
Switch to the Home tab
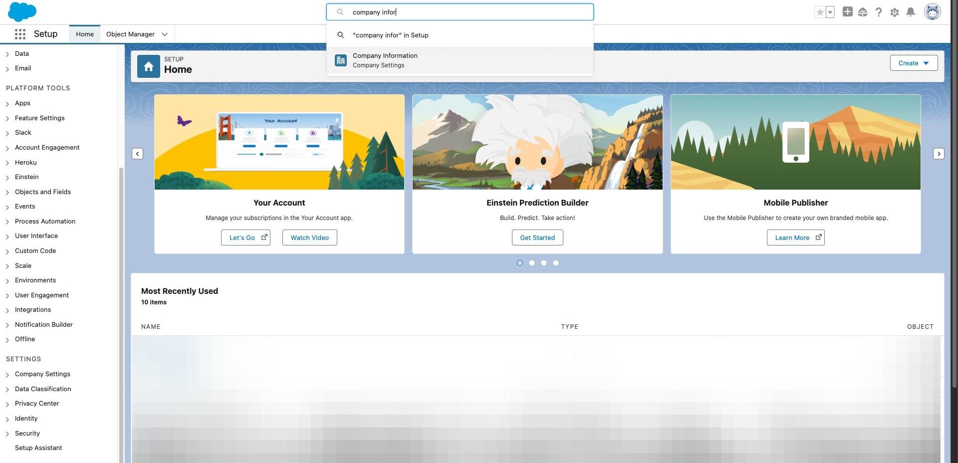[x=85, y=34]
